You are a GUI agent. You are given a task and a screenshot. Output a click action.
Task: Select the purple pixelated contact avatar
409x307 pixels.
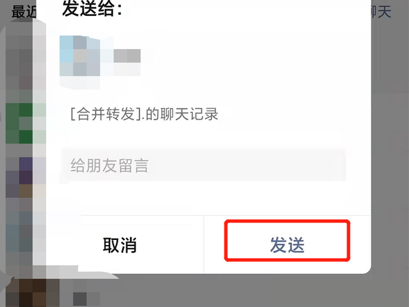[26, 171]
